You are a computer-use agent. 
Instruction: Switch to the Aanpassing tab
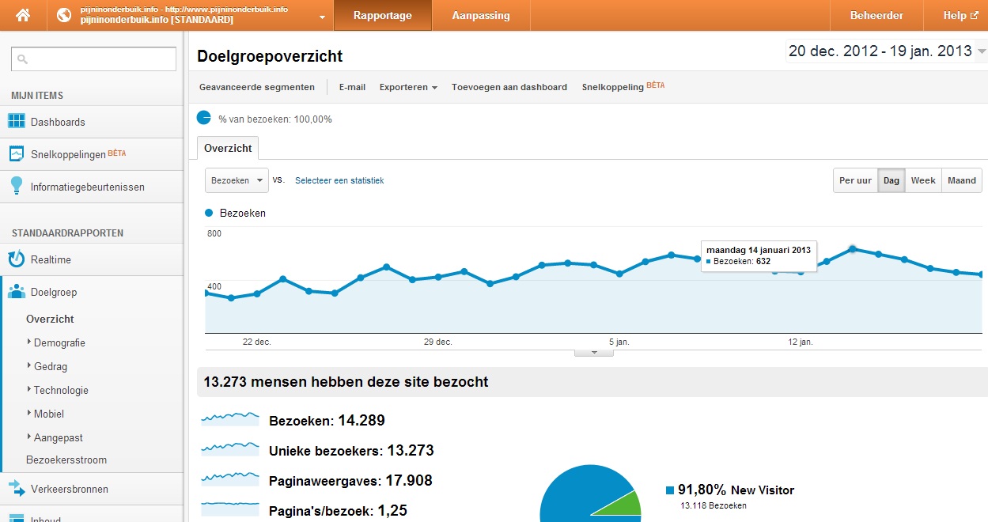click(481, 15)
